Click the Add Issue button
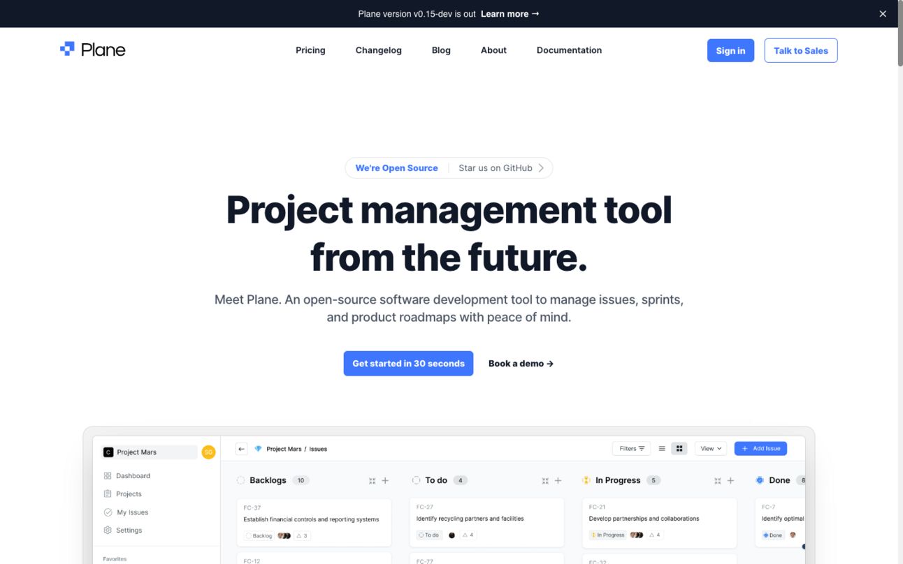Screen dimensions: 903x564 [760, 449]
